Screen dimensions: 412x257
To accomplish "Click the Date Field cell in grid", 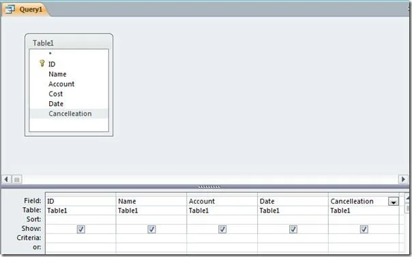I will pyautogui.click(x=293, y=201).
